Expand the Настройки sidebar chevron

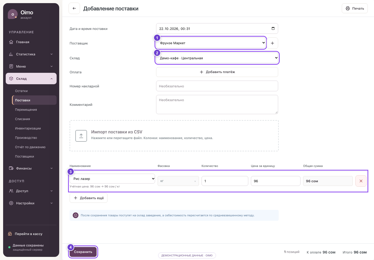51,203
